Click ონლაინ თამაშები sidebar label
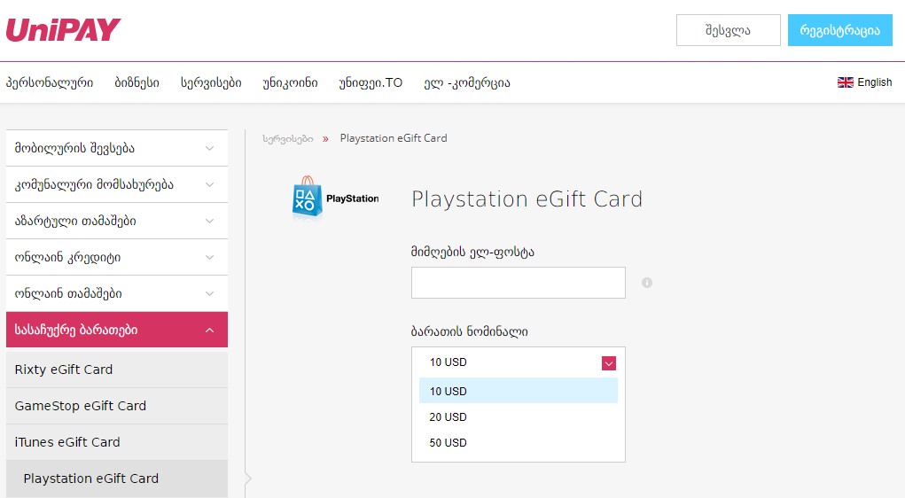Image resolution: width=905 pixels, height=498 pixels. coord(68,293)
